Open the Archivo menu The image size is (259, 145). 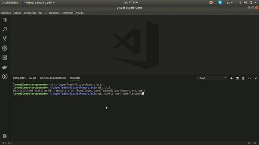click(x=6, y=13)
